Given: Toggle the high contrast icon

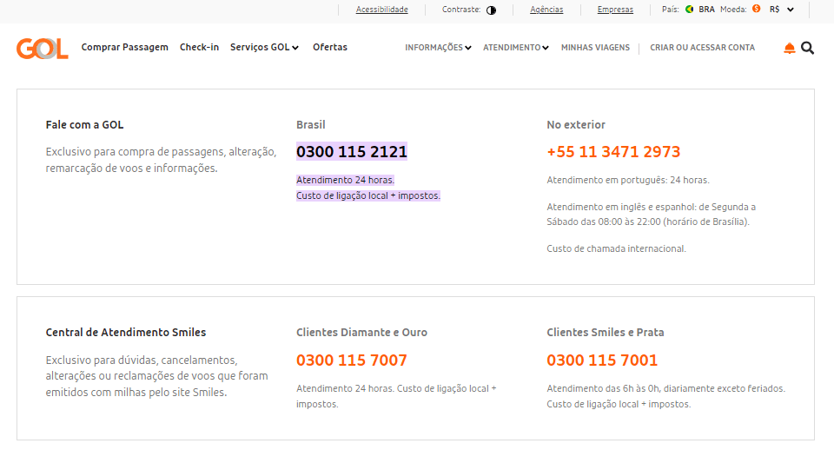Looking at the screenshot, I should (491, 10).
